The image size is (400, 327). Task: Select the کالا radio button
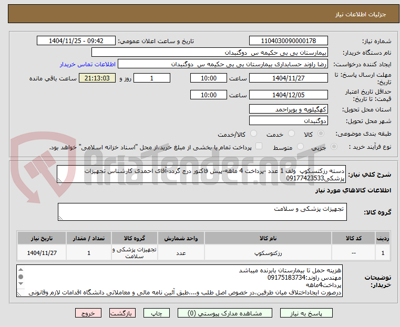coord(321,134)
